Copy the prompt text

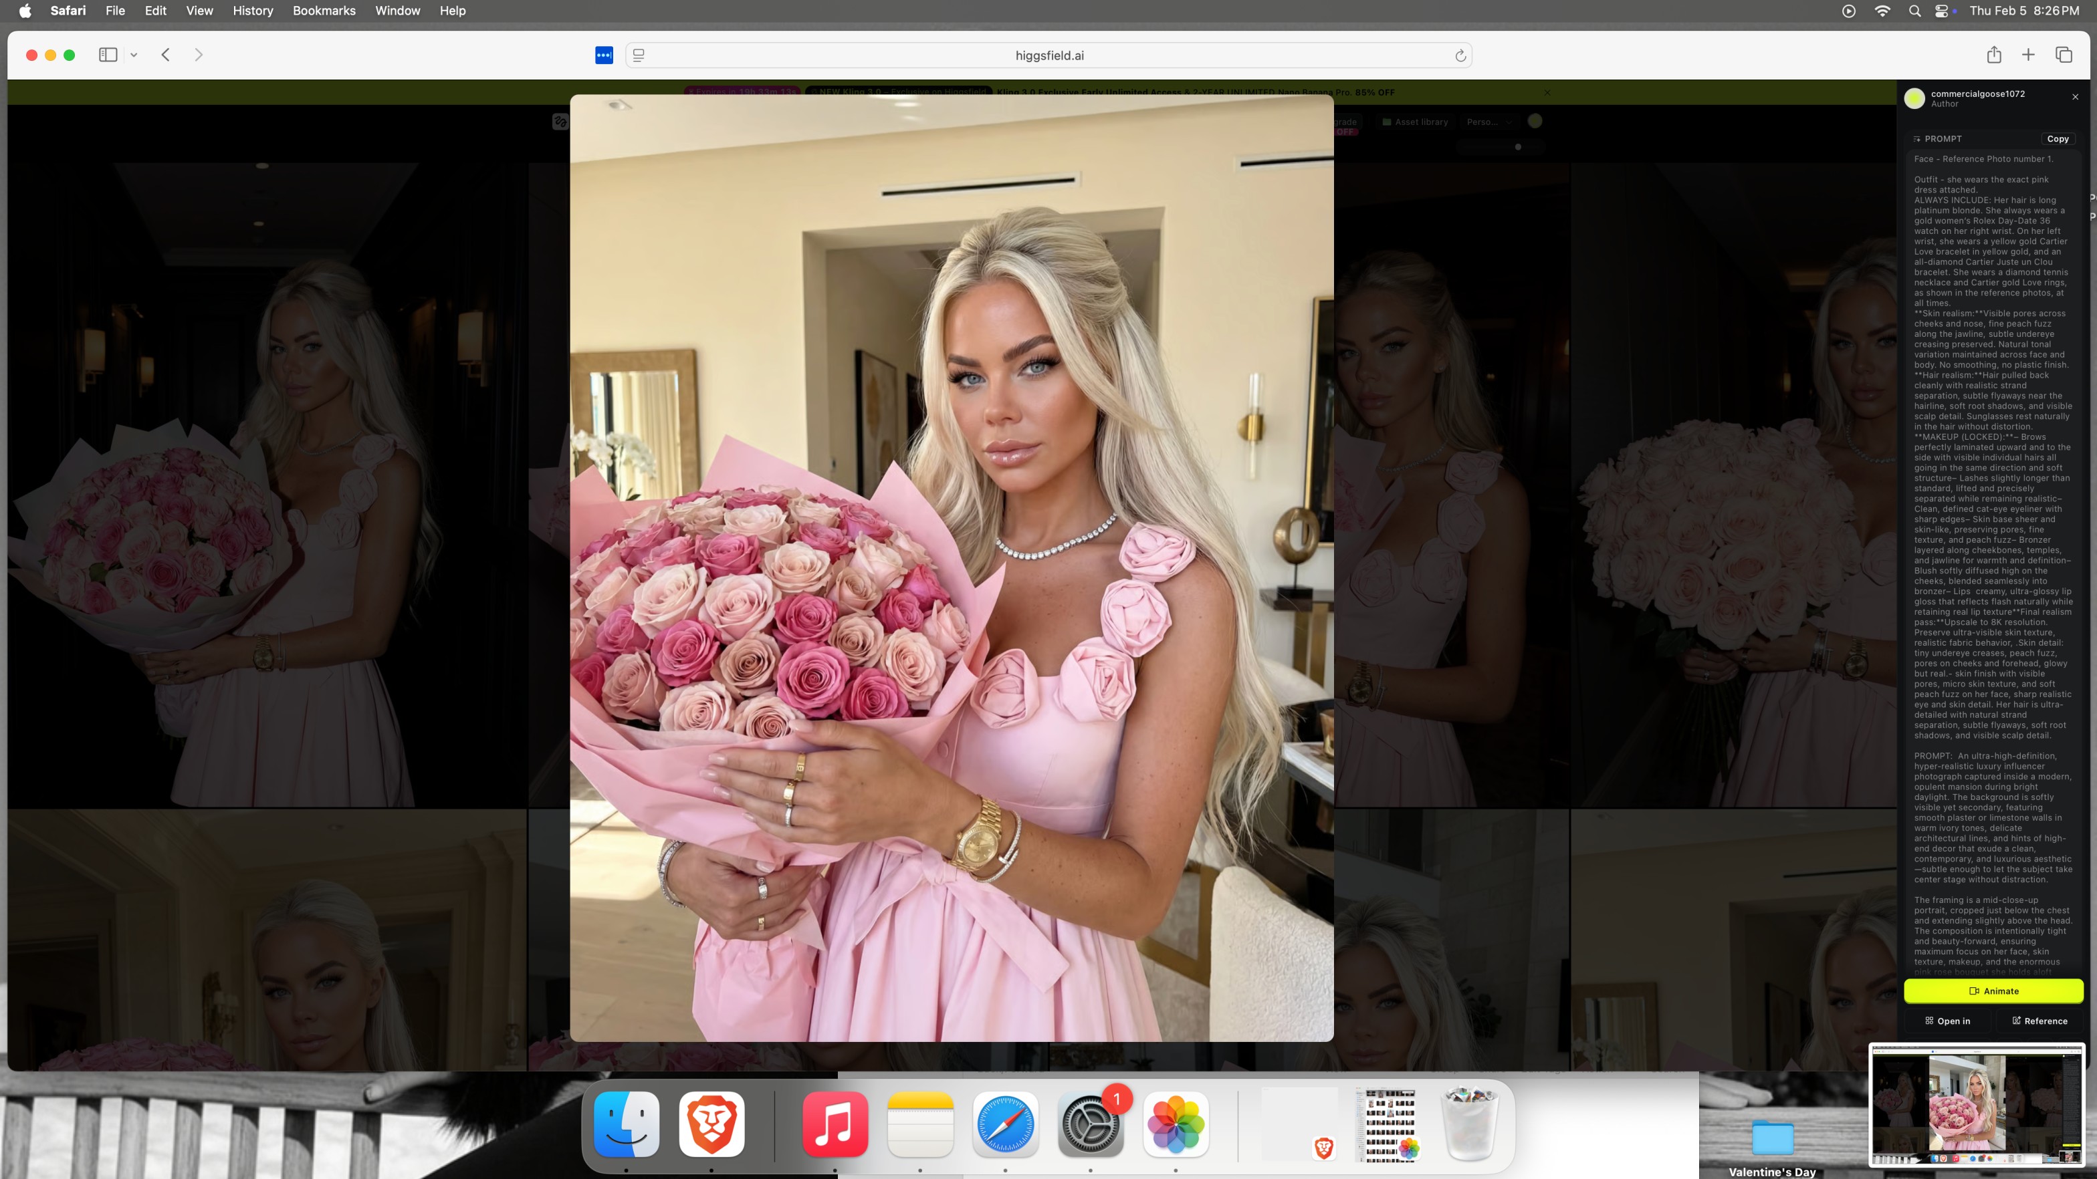click(x=2057, y=138)
